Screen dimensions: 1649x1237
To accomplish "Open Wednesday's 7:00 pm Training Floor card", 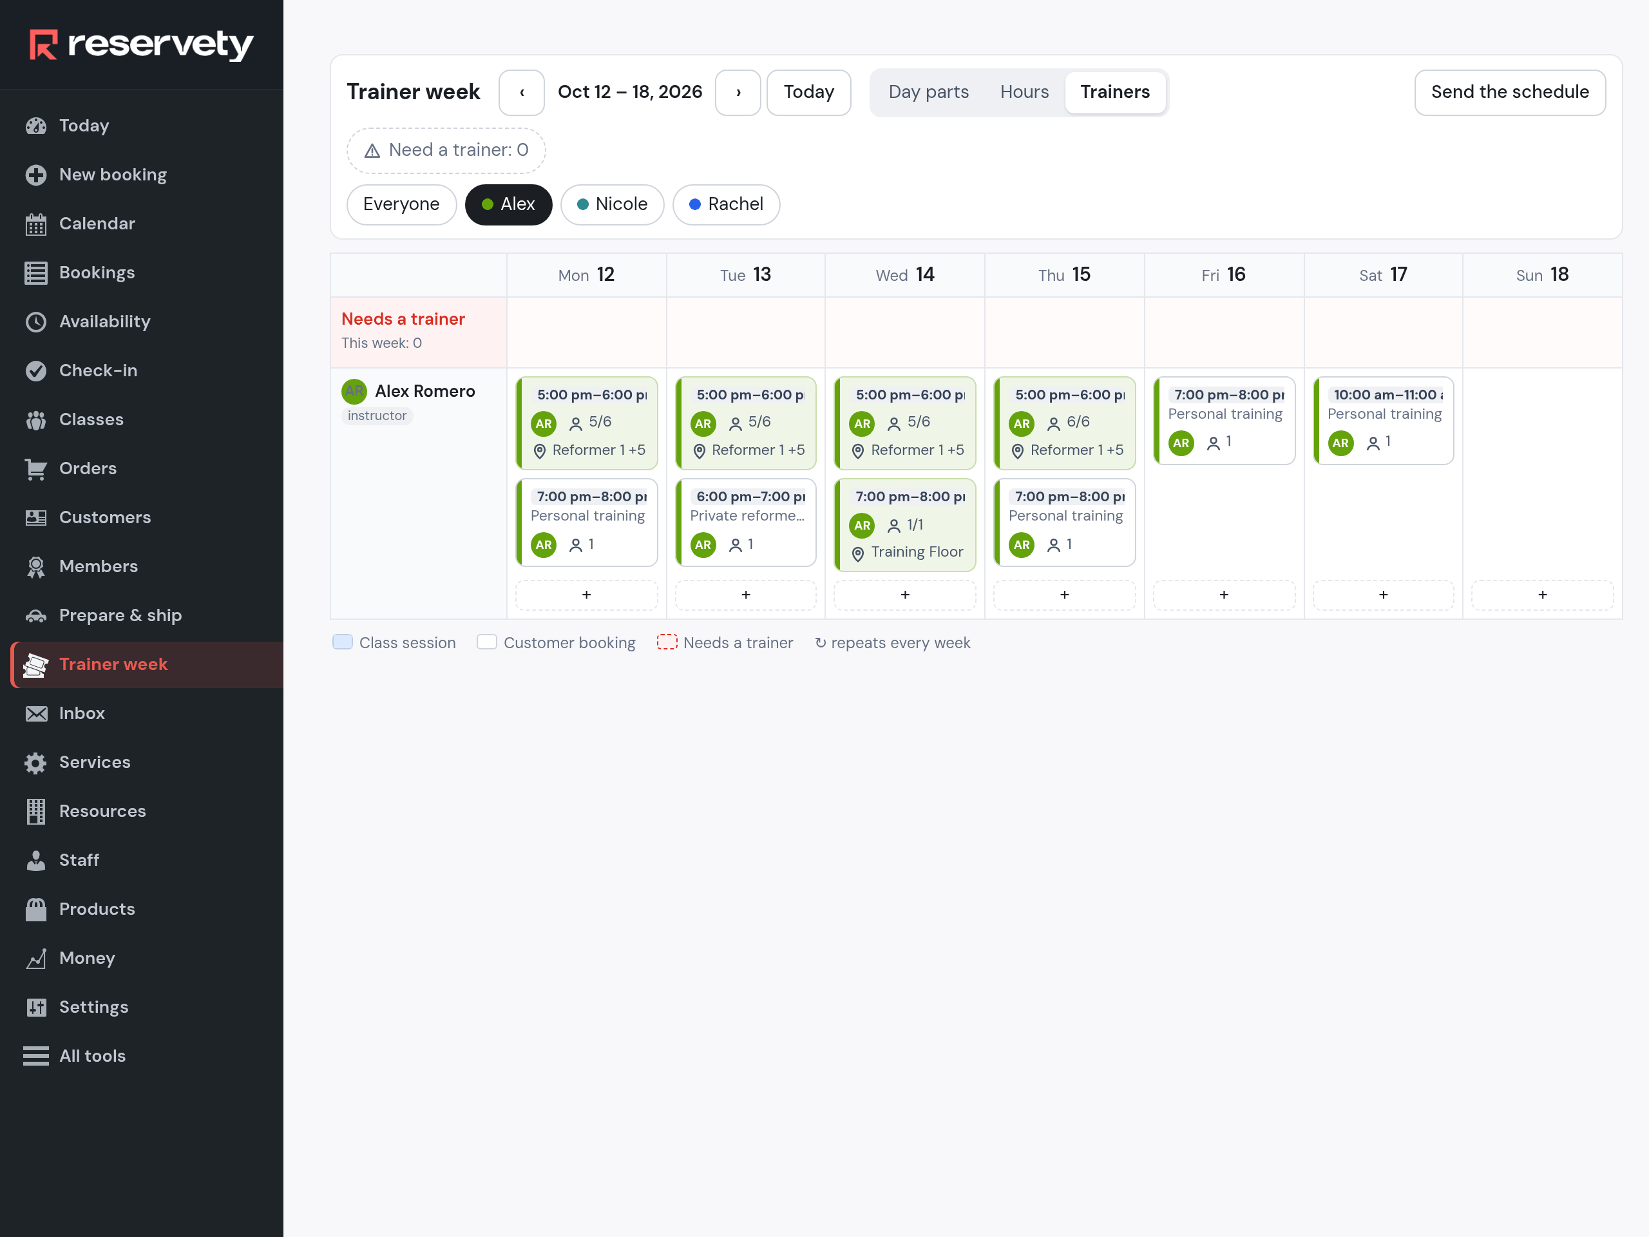I will click(905, 525).
